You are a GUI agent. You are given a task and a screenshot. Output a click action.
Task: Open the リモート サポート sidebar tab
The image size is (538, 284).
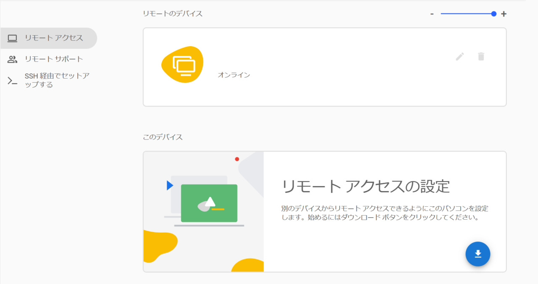coord(48,59)
